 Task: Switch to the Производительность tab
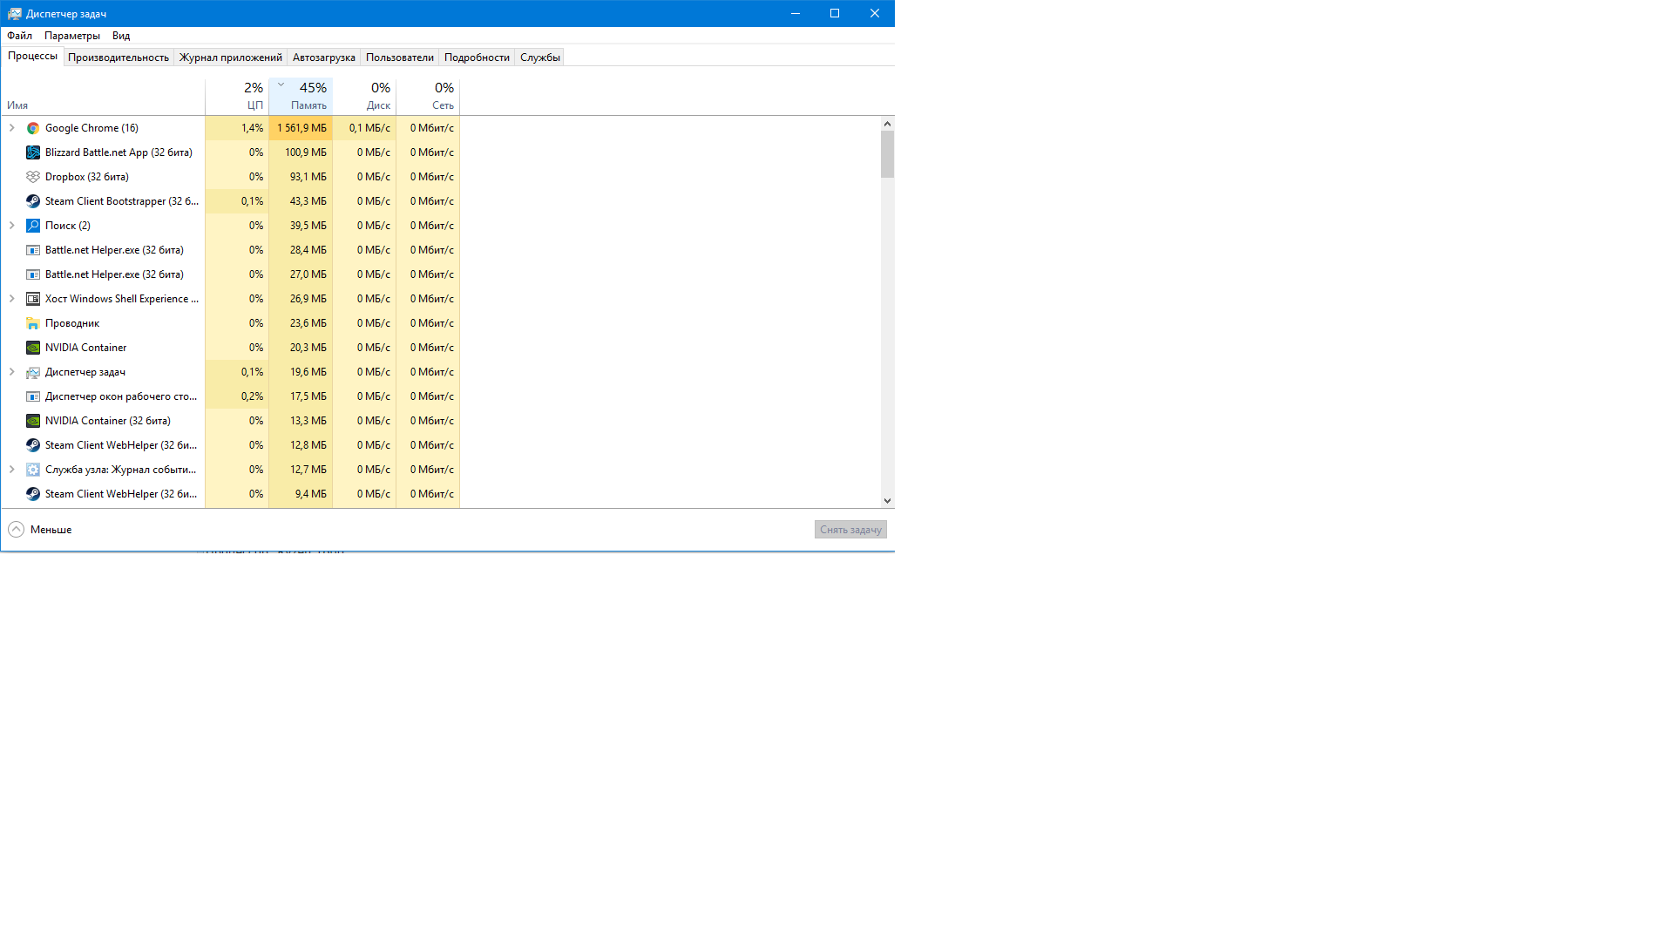coord(119,58)
